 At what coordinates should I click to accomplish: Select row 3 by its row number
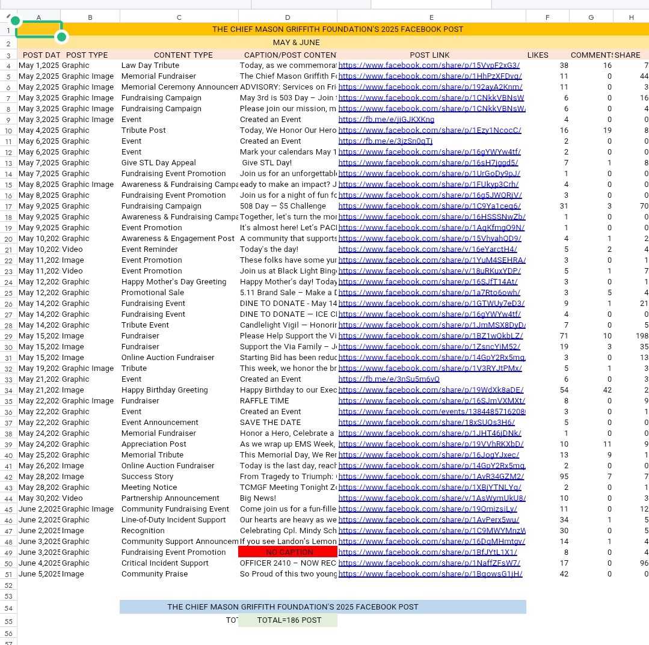(8, 55)
